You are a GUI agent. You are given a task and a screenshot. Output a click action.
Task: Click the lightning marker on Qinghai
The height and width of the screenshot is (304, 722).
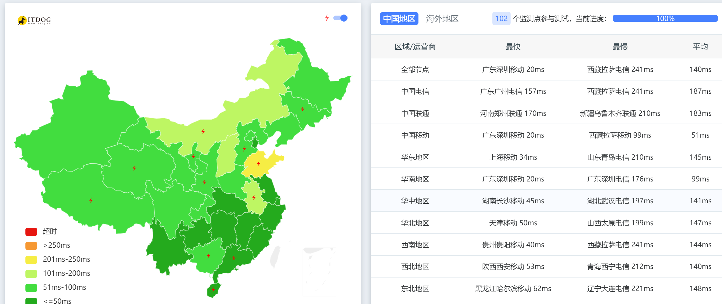(x=134, y=168)
